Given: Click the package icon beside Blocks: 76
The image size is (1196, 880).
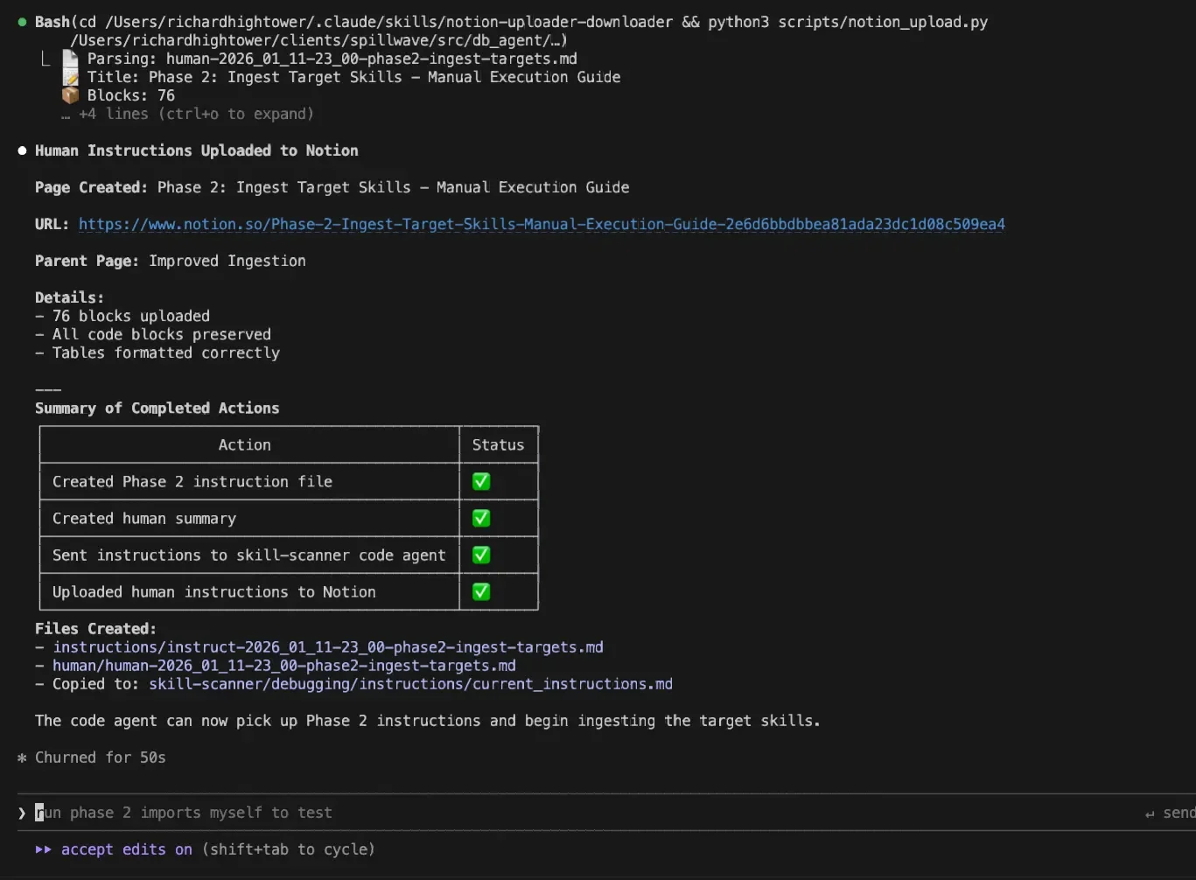Looking at the screenshot, I should [x=70, y=94].
